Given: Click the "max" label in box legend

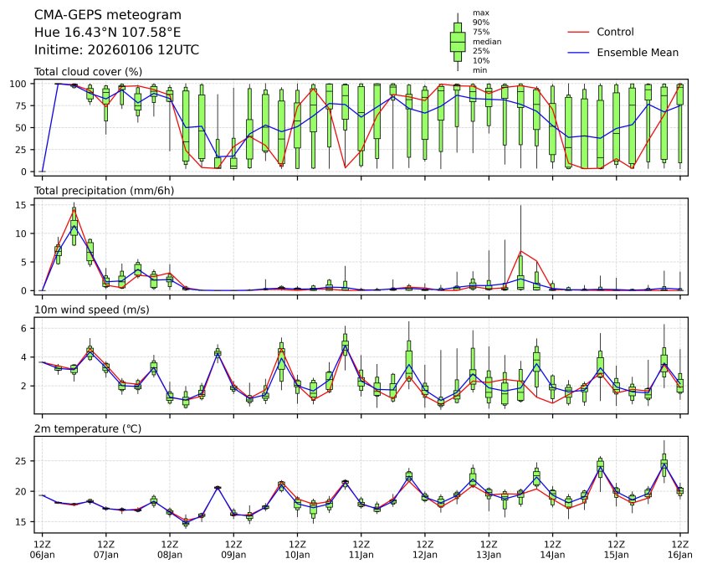Looking at the screenshot, I should (x=480, y=13).
